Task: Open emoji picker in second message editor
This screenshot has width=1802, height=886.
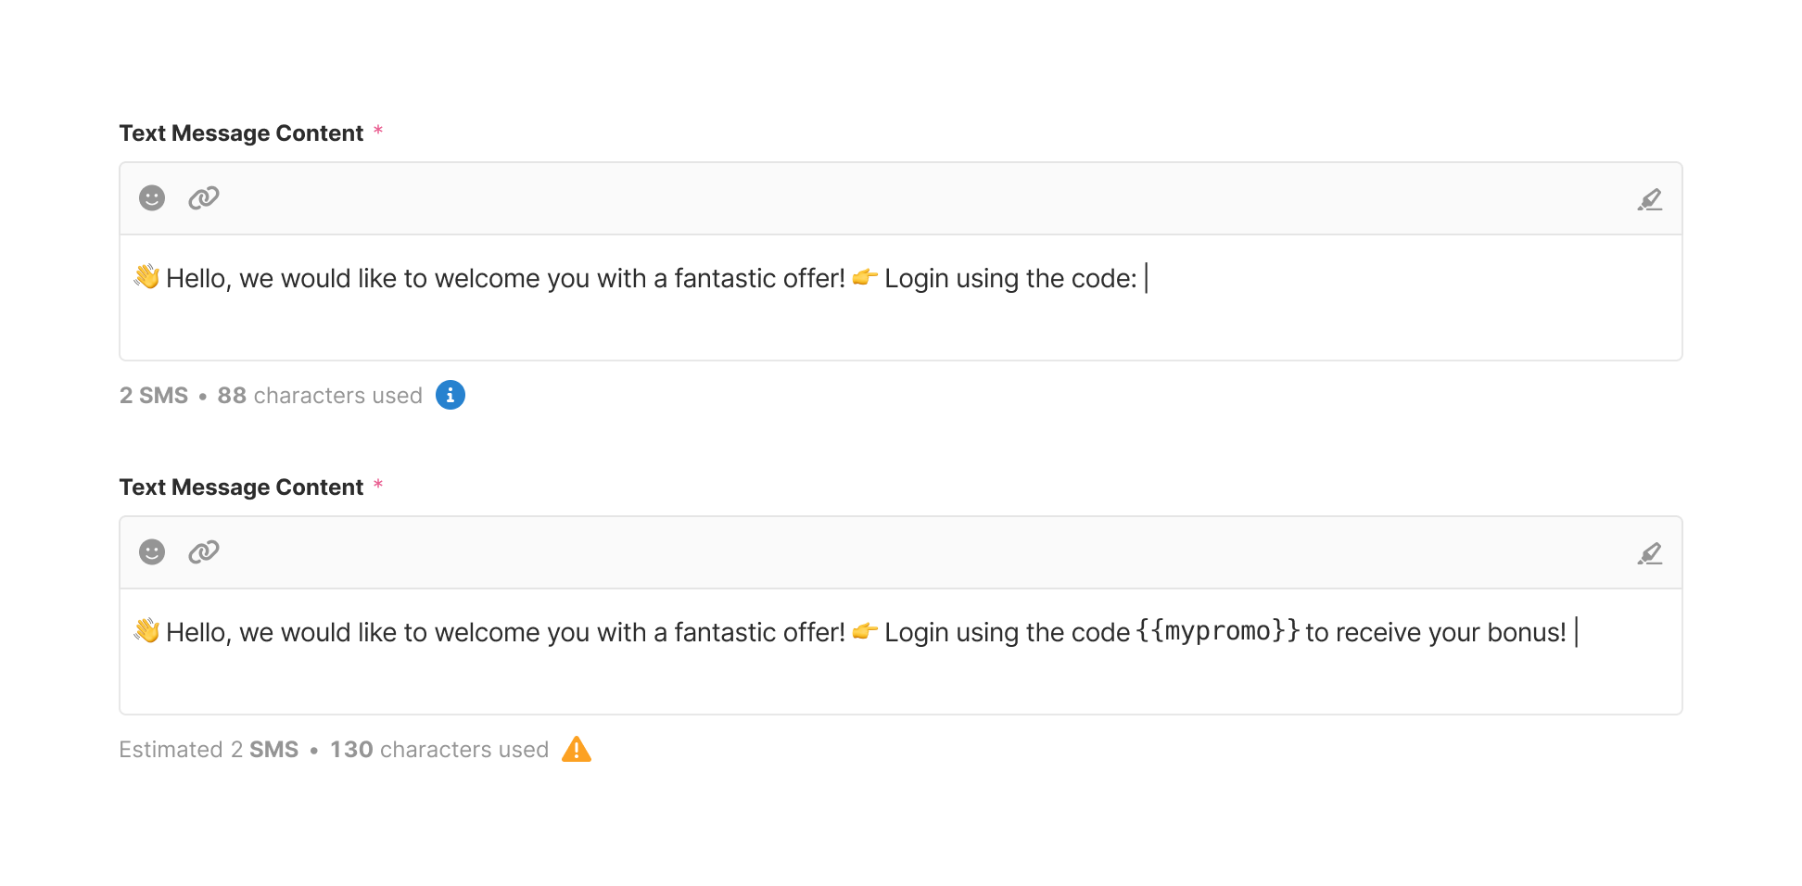Action: 152,551
